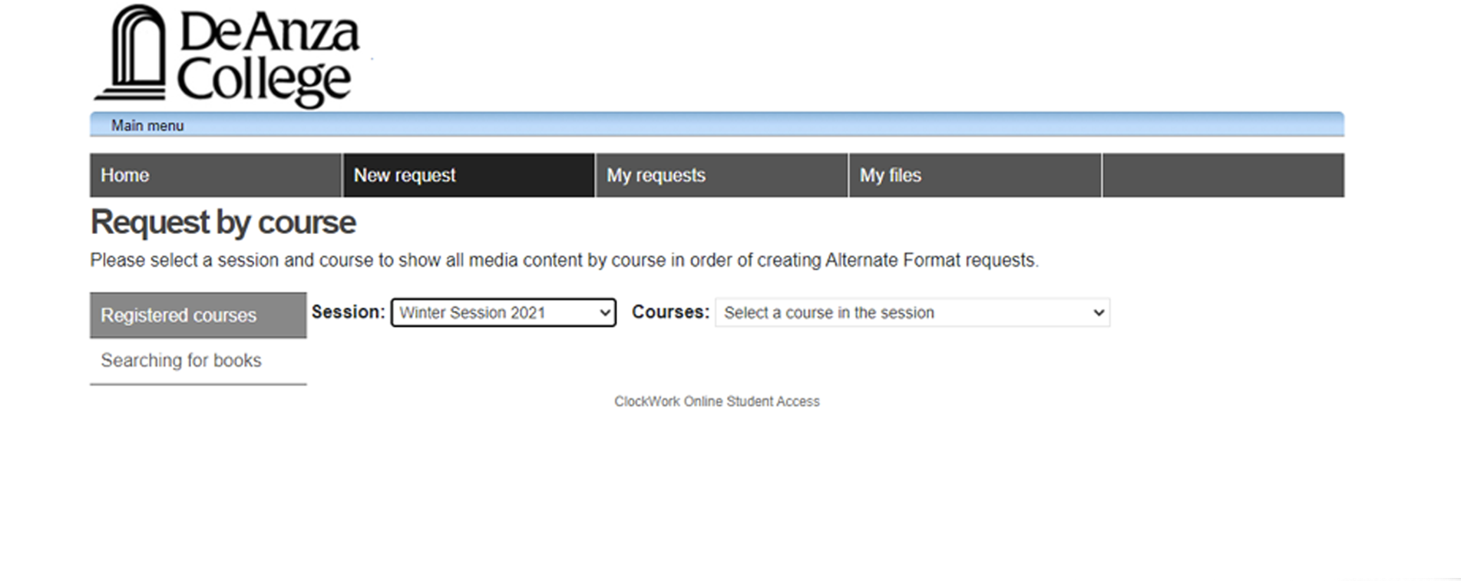Viewport: 1461px width, 581px height.
Task: Click the ClockWork Online Student Access footer
Action: (x=716, y=401)
